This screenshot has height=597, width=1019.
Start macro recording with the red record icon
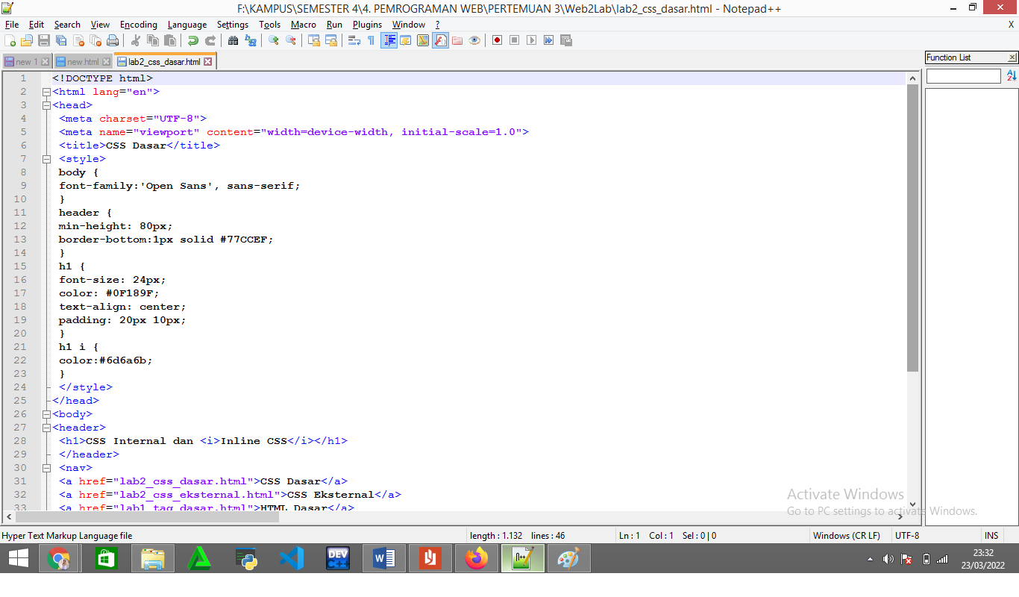click(497, 40)
